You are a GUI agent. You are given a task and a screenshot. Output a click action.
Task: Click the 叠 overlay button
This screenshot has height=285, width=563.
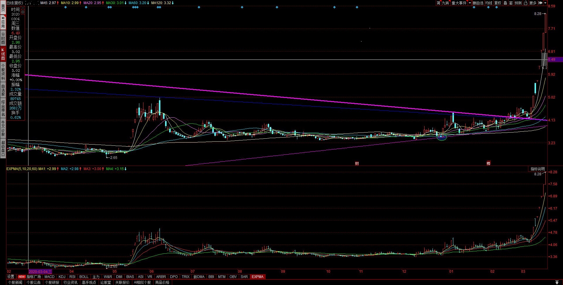pos(505,3)
